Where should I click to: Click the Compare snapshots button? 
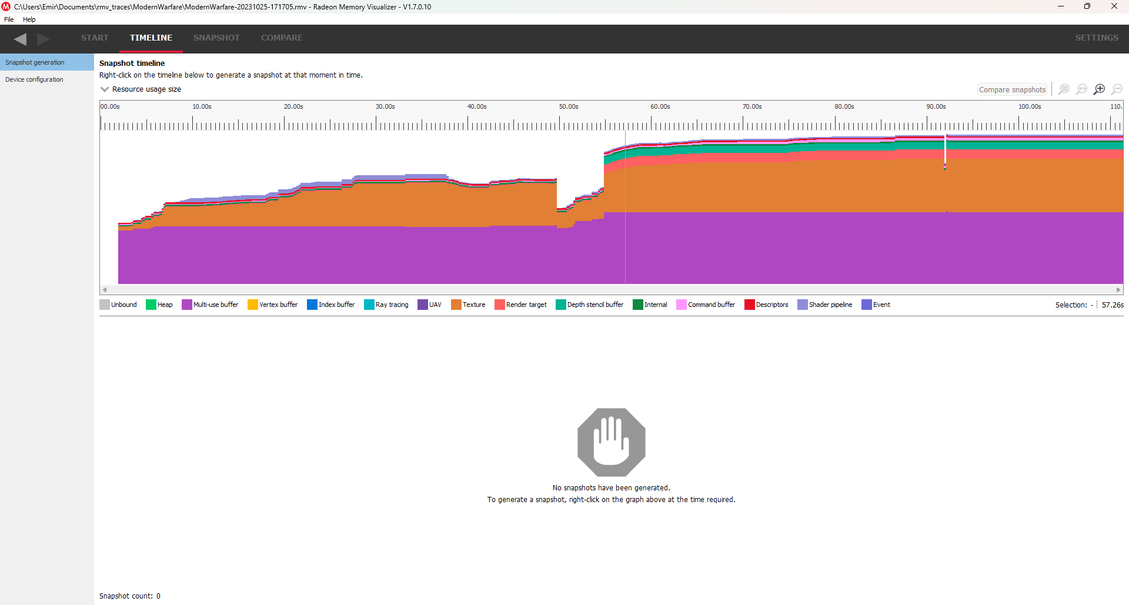coord(1012,89)
